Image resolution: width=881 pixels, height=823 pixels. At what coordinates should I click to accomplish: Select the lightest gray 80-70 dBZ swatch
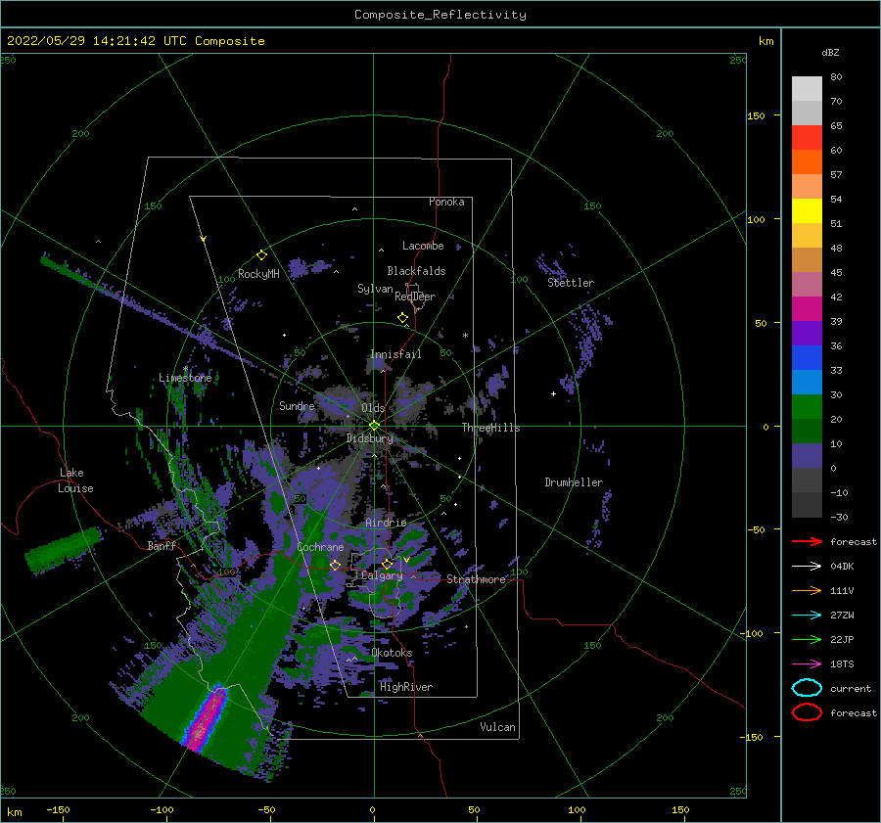tap(807, 89)
